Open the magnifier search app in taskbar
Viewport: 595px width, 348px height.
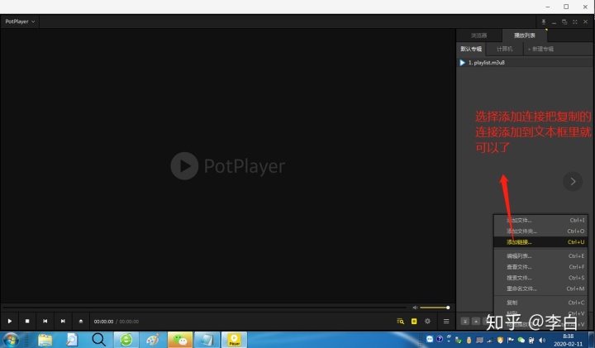click(98, 340)
